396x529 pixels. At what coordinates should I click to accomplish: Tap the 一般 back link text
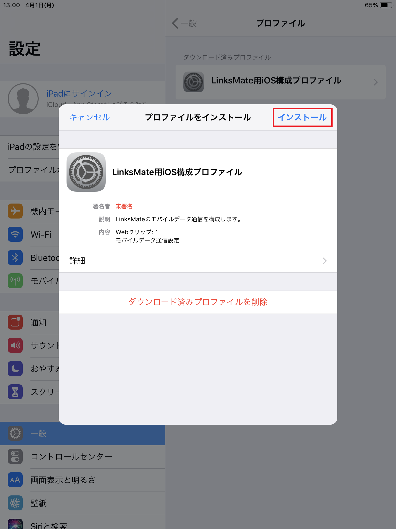pyautogui.click(x=189, y=23)
